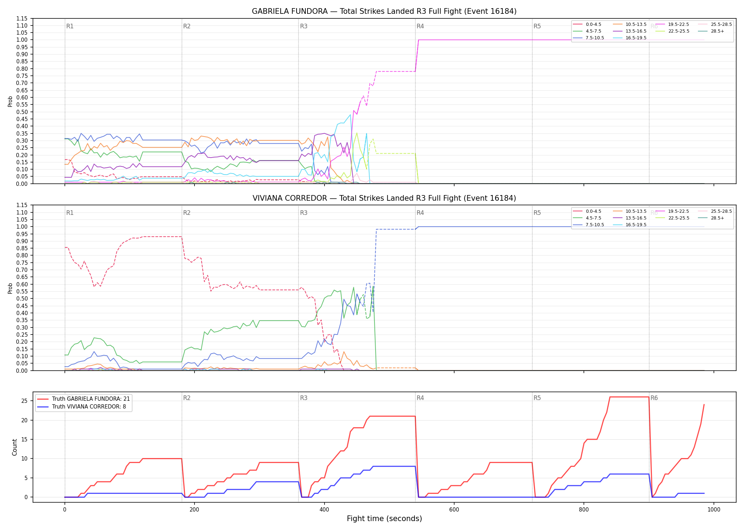Click the 4.5-7.5 legend entry in top chart
The width and height of the screenshot is (744, 531).
587,31
